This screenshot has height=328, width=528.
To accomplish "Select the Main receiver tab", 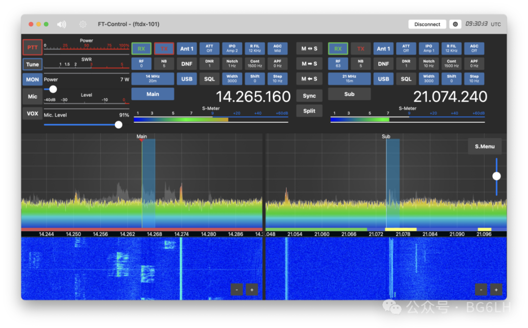I will point(153,94).
